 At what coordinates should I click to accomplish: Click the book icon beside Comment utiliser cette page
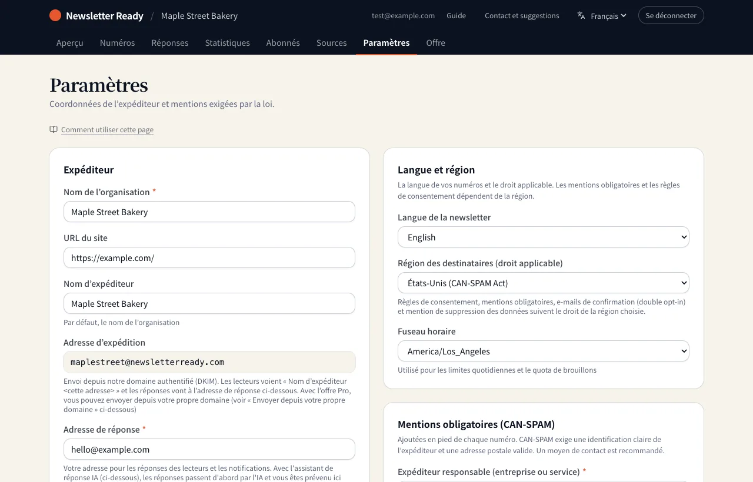54,129
